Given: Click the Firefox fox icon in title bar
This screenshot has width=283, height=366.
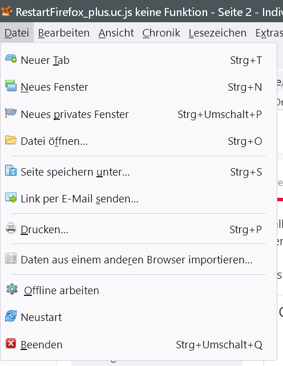Looking at the screenshot, I should pyautogui.click(x=6, y=11).
